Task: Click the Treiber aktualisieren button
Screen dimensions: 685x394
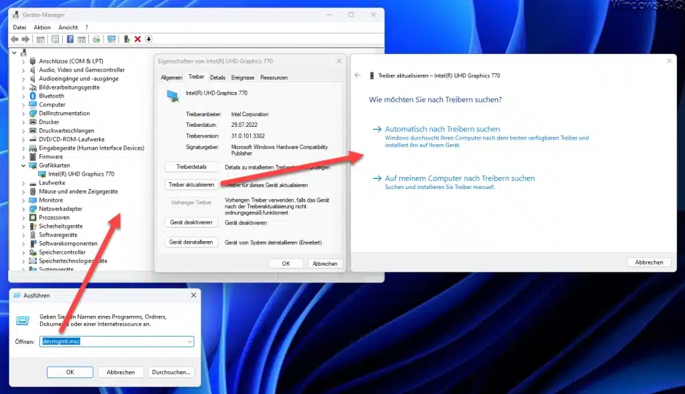Action: tap(191, 184)
